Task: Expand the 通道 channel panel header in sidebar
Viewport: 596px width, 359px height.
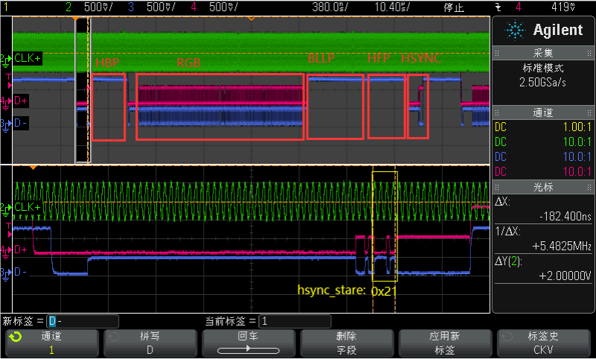Action: point(543,112)
